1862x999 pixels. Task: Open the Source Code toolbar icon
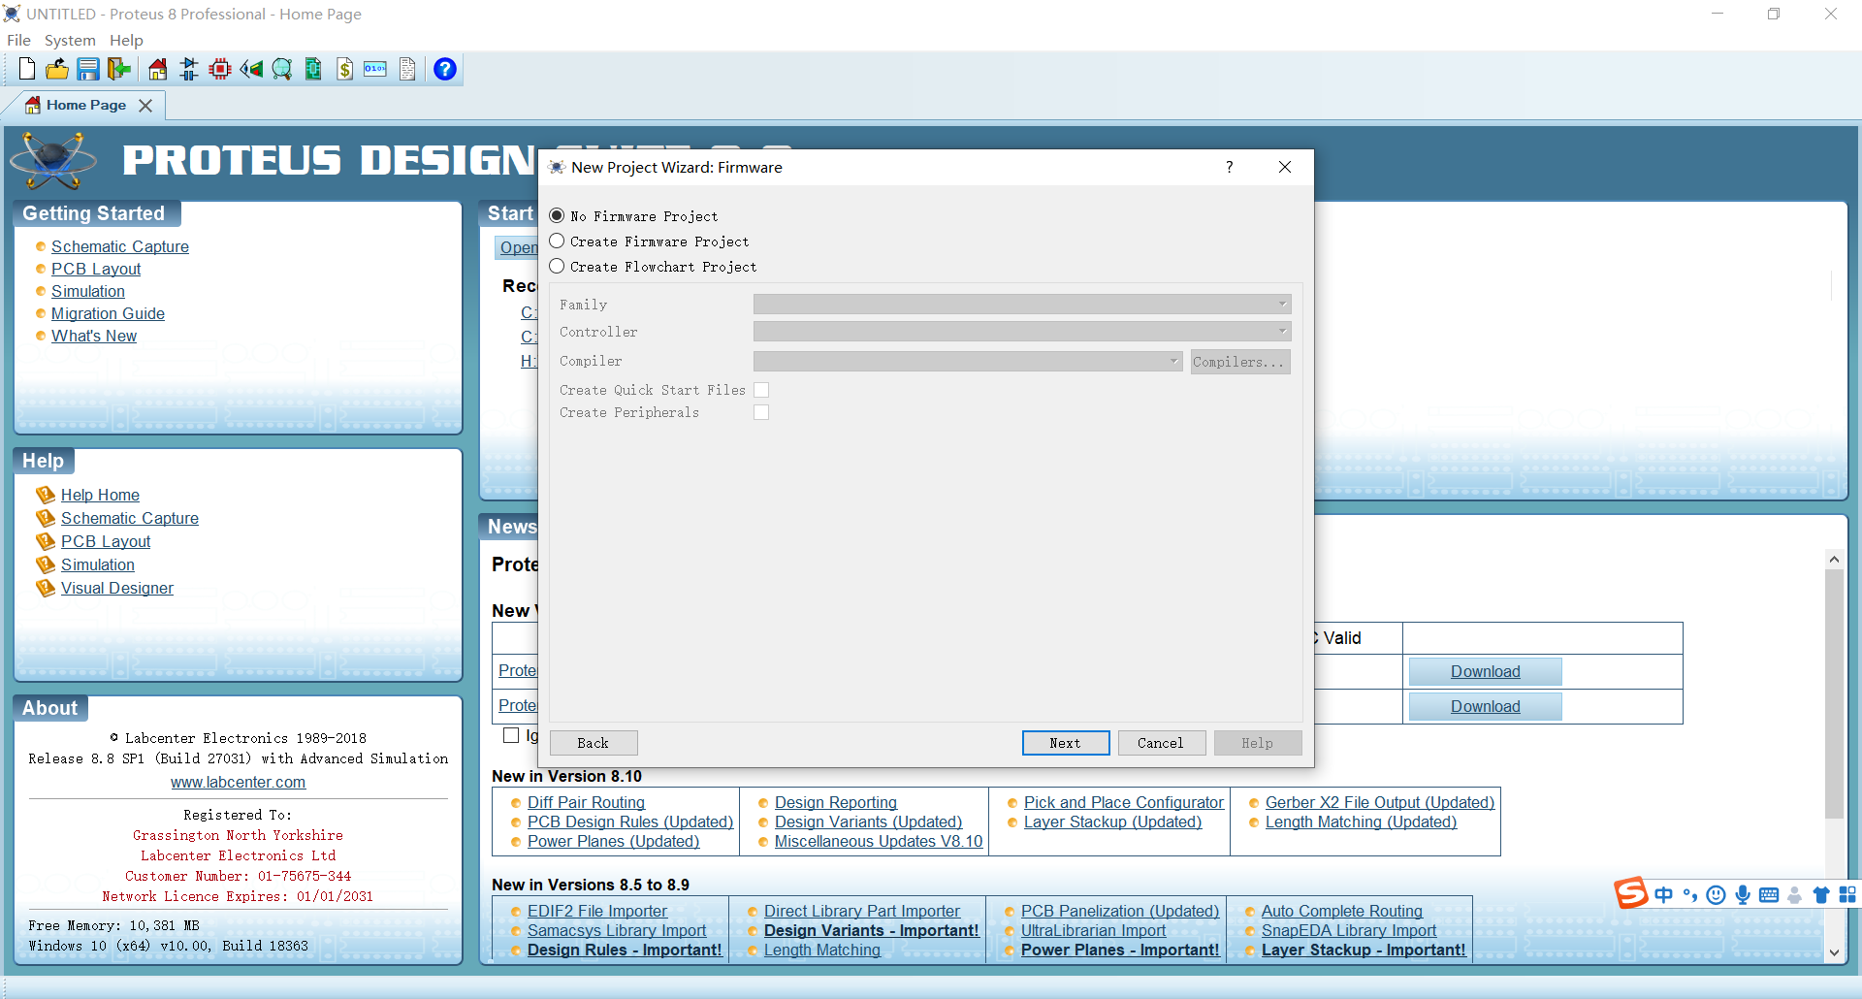coord(375,69)
